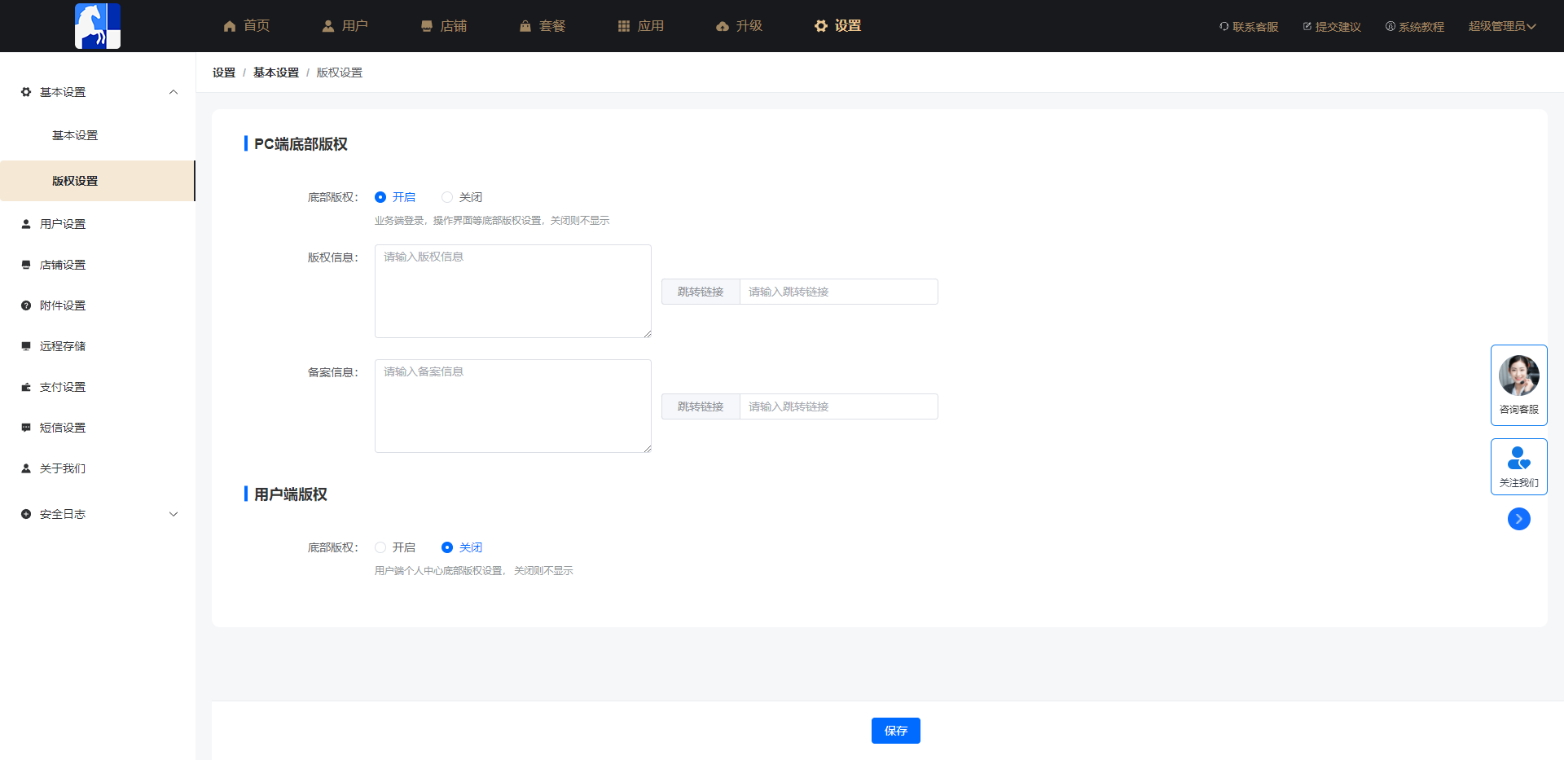Click the person icon beside 关于我们

click(x=26, y=468)
